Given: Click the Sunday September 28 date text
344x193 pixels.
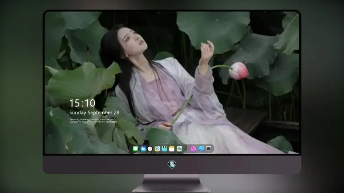Looking at the screenshot, I should click(94, 113).
